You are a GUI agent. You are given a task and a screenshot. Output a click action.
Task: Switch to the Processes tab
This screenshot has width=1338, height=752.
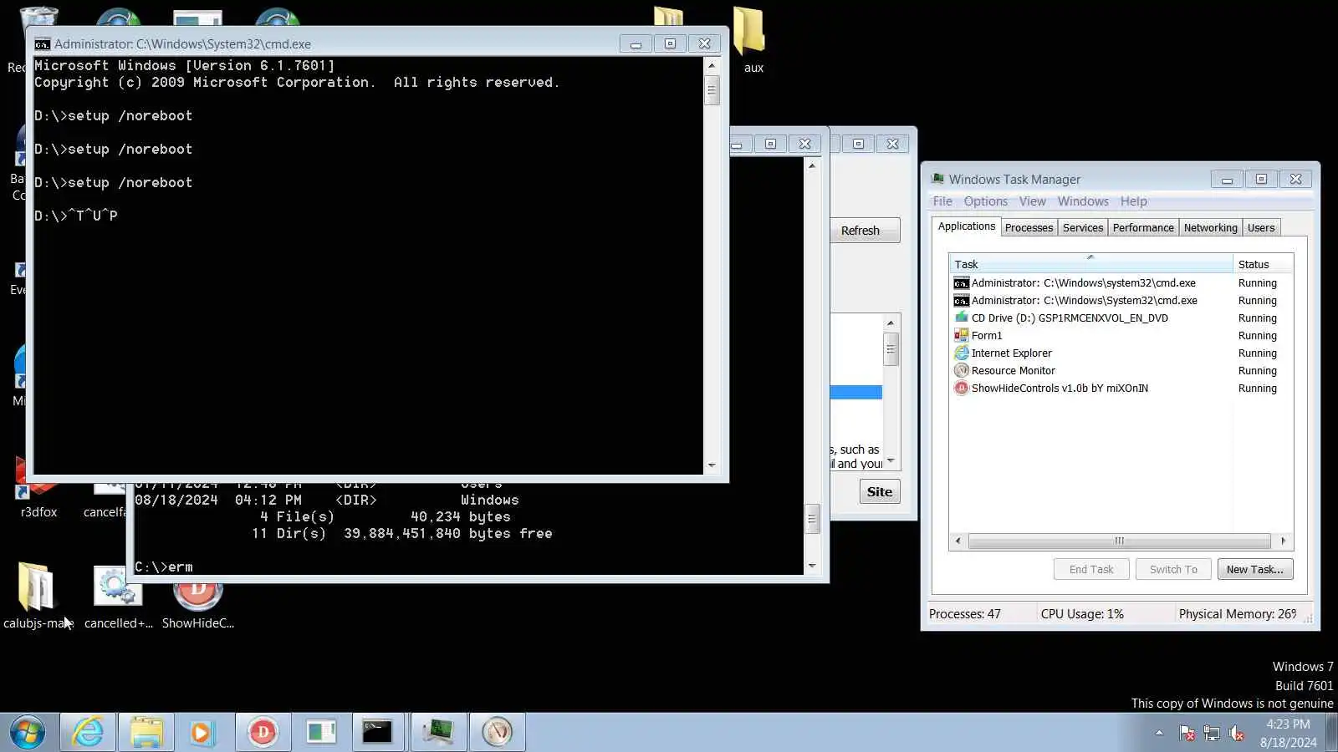coord(1029,228)
